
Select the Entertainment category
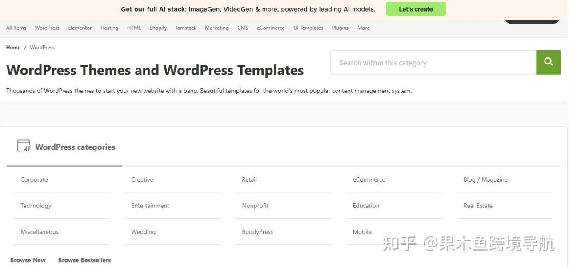(x=150, y=206)
